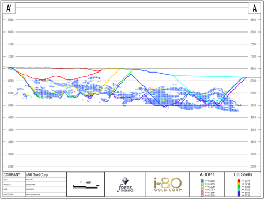Image resolution: width=264 pixels, height=199 pixels.
Task: Click the A' section label box
Action: 9,8
